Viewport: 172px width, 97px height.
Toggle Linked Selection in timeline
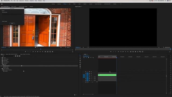tap(88, 57)
